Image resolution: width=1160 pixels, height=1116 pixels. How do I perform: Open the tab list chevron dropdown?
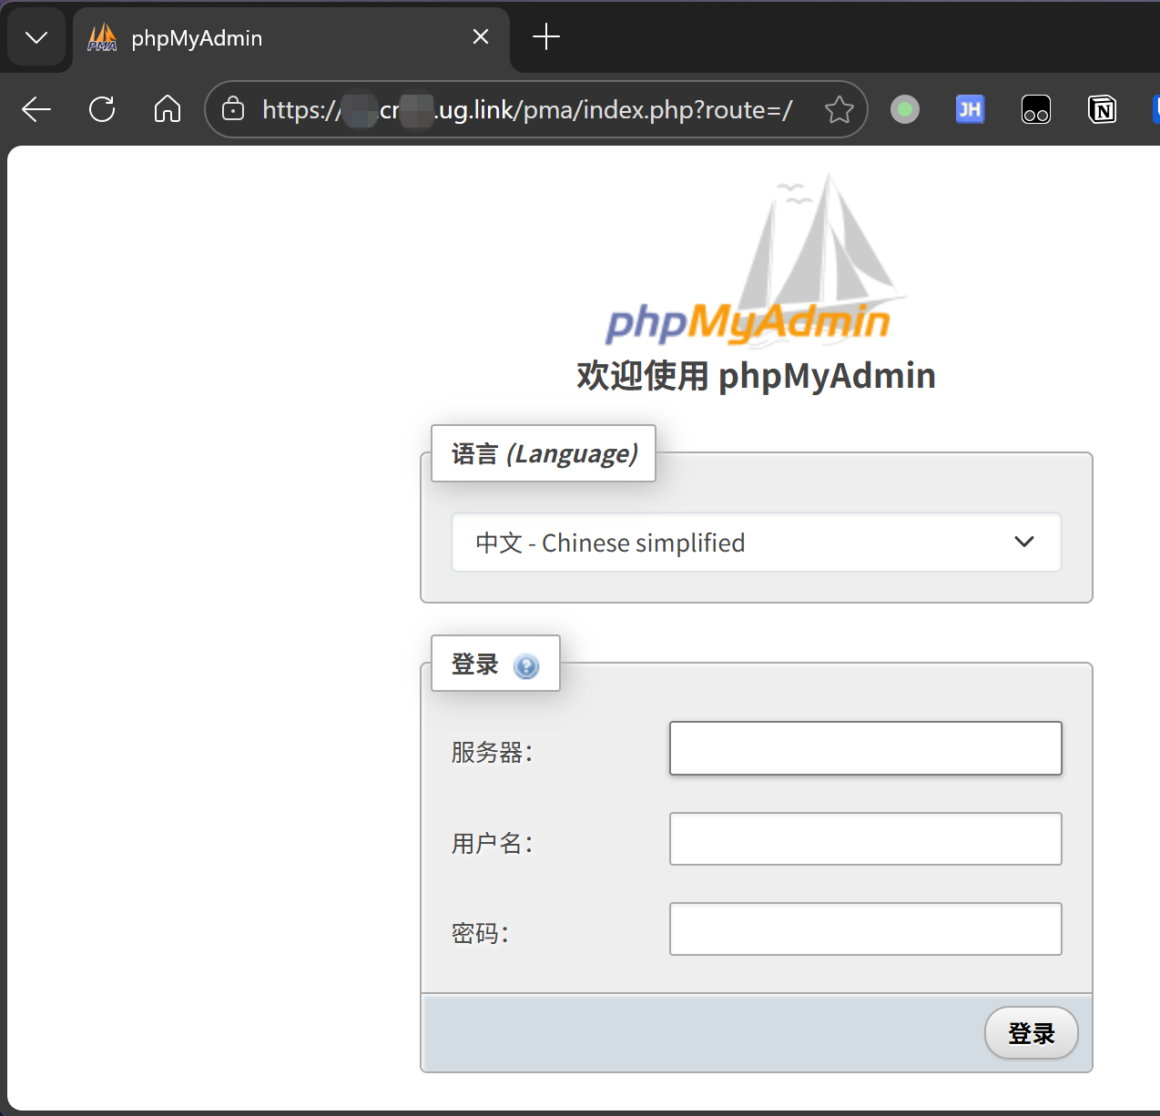pos(36,37)
